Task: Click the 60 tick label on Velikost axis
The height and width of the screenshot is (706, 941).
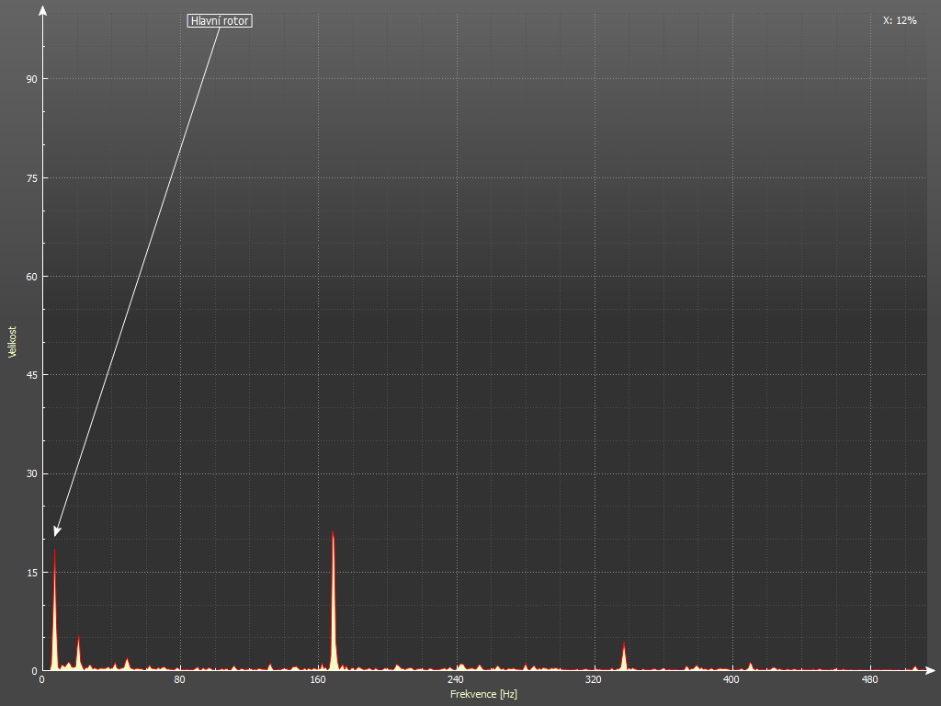Action: click(31, 277)
